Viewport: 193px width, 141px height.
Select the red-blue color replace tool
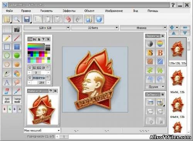pos(7,91)
